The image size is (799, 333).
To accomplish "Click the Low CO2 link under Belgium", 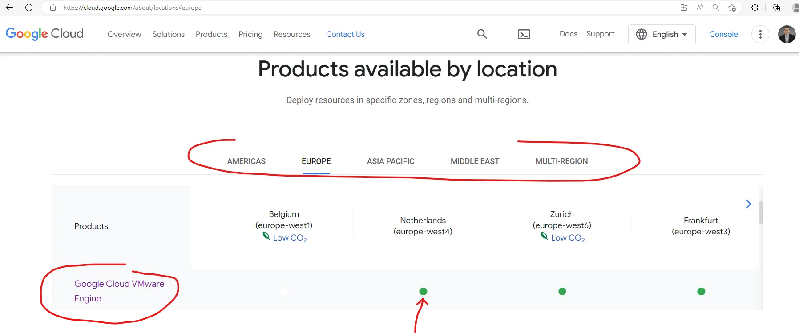I will pyautogui.click(x=290, y=238).
